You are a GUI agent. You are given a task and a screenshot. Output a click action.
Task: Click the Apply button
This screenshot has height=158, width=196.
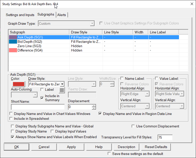point(71,147)
